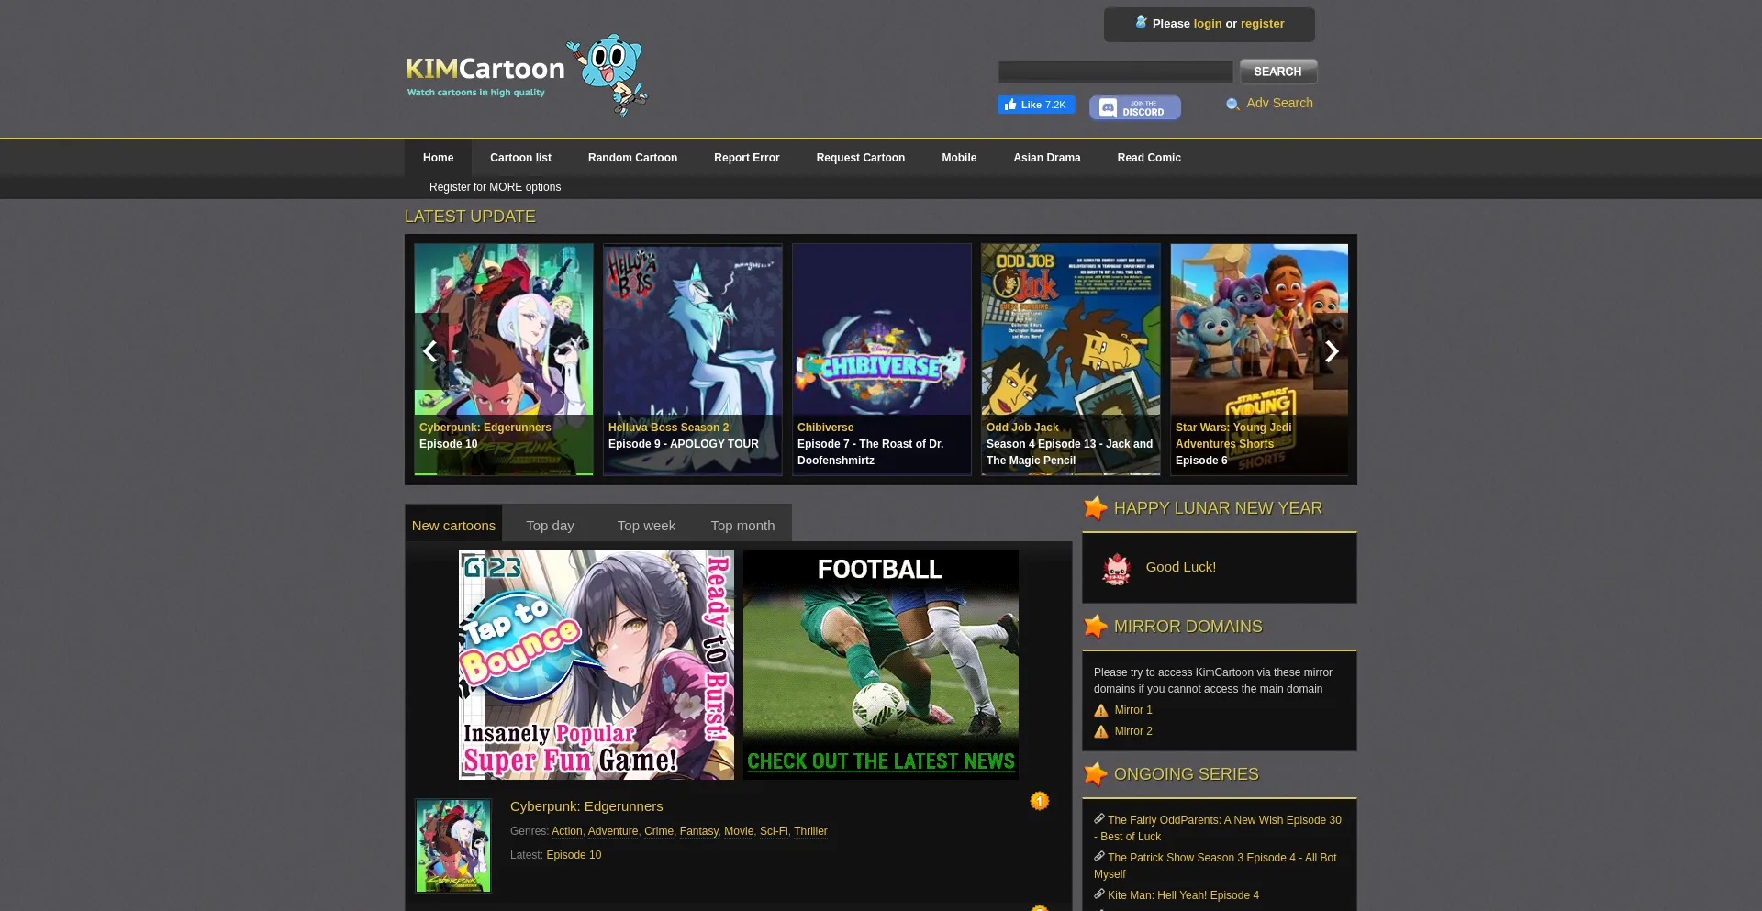Click the Gumball mascot image in header
Image resolution: width=1762 pixels, height=911 pixels.
tap(608, 75)
